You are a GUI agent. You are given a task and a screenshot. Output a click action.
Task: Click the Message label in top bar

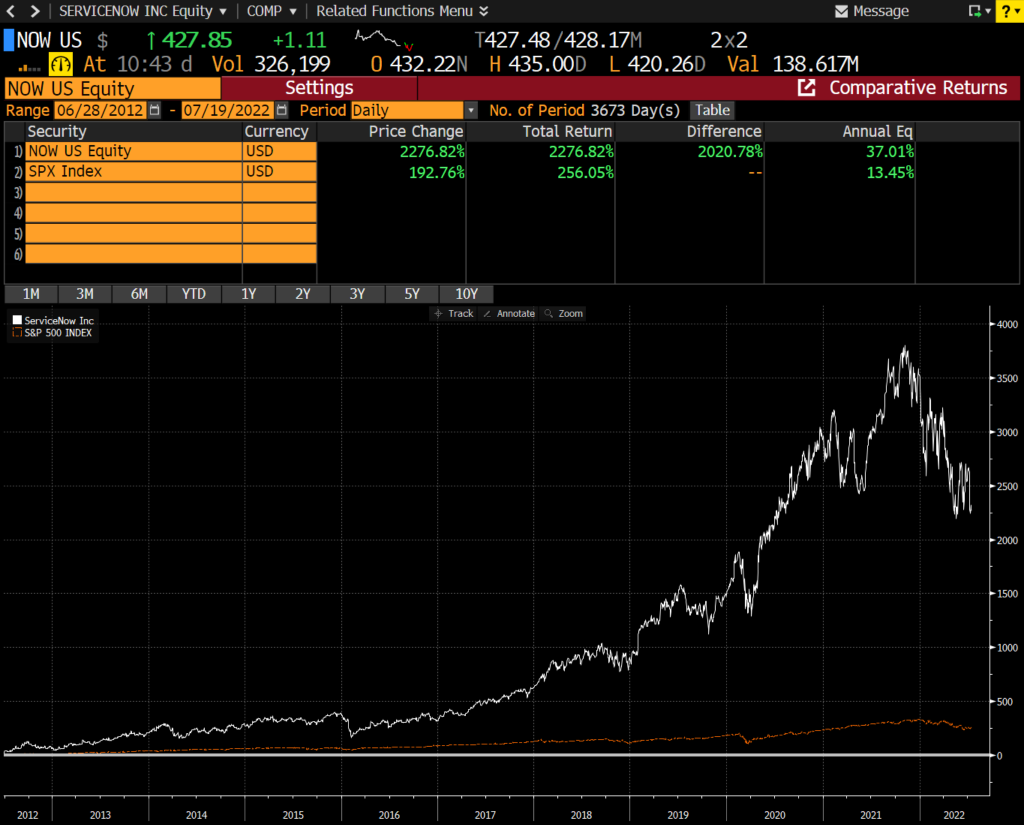coord(881,11)
